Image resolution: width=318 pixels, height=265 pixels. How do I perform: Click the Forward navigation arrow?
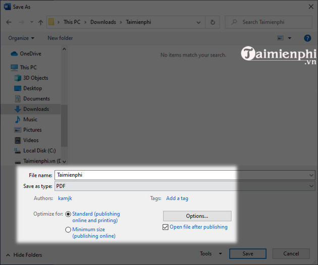pos(21,22)
